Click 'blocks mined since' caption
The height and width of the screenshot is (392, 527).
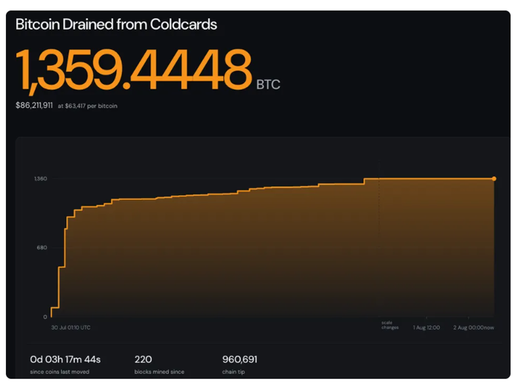click(159, 372)
